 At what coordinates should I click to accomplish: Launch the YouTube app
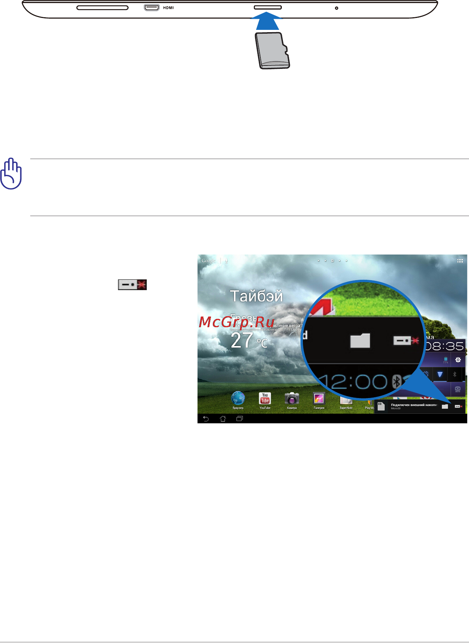coord(265,400)
